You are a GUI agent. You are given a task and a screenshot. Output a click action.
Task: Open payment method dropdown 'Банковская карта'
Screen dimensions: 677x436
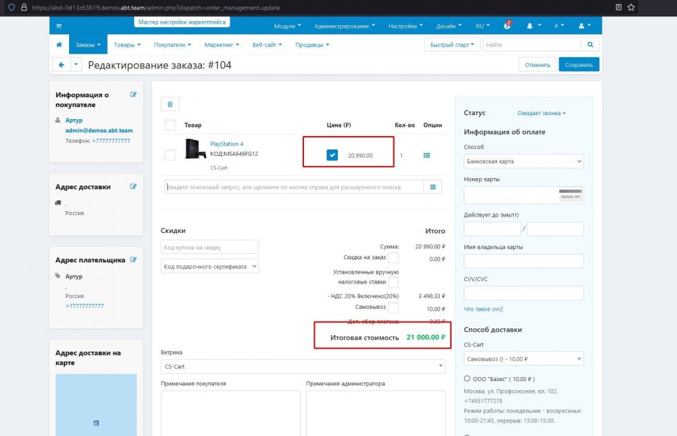pos(523,162)
